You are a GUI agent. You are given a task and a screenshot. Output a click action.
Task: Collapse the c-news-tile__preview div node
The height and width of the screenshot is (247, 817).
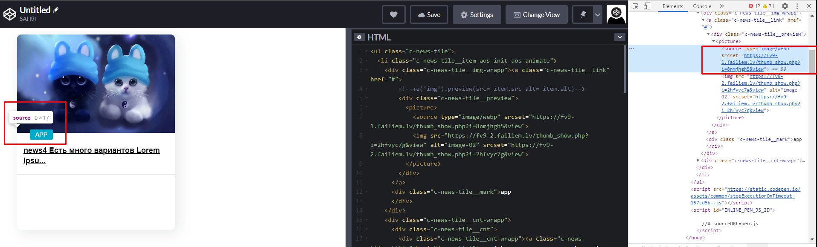point(708,34)
